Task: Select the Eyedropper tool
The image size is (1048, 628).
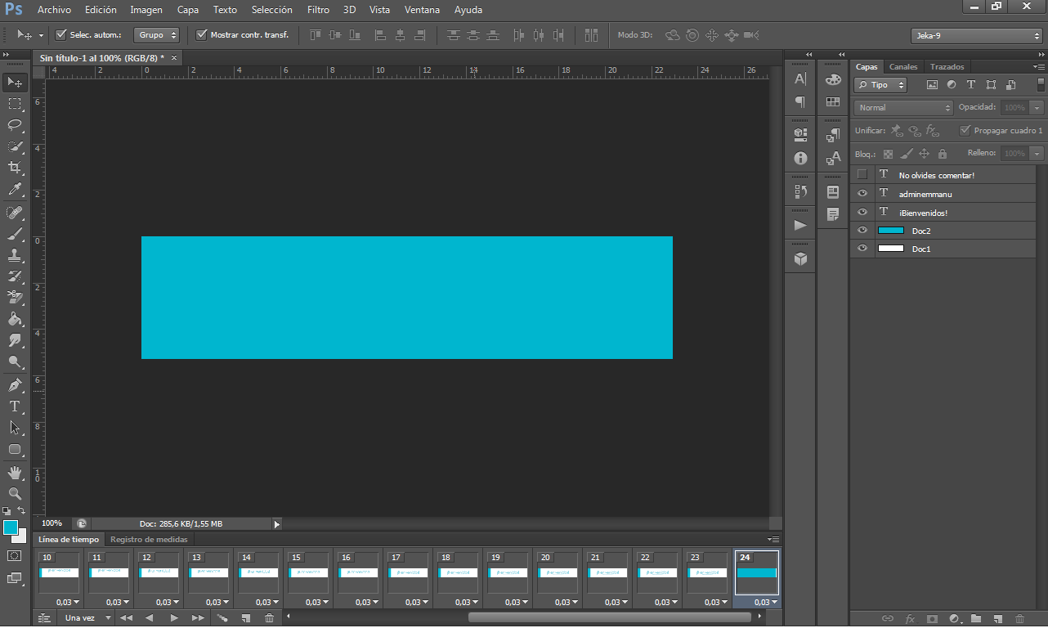Action: 15,190
